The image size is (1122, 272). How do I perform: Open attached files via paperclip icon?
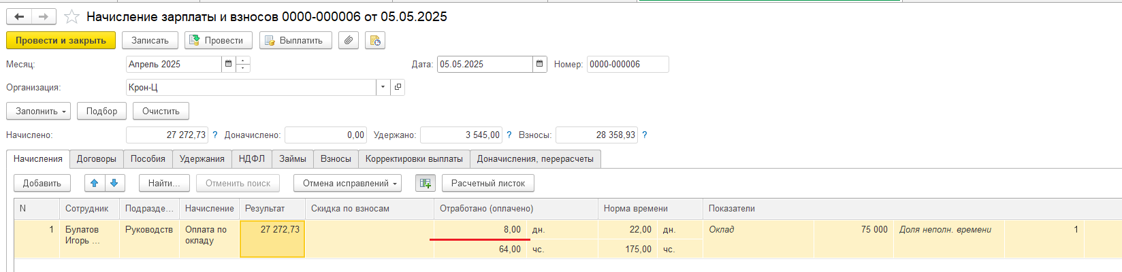point(348,40)
